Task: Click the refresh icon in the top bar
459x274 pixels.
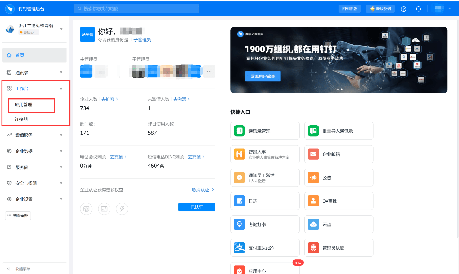Action: pos(418,9)
